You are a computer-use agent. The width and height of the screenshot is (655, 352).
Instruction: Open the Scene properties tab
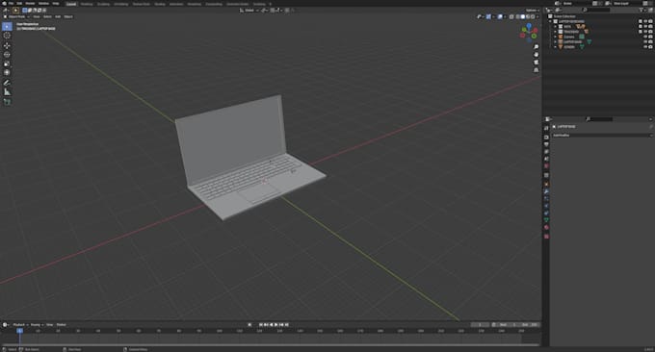pos(546,159)
